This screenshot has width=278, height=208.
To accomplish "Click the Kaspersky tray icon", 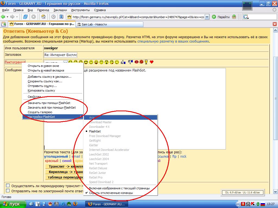I will (x=253, y=204).
